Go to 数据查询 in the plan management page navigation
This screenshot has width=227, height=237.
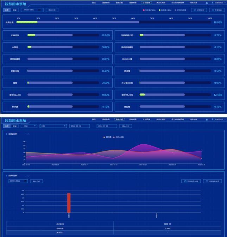[106, 2]
